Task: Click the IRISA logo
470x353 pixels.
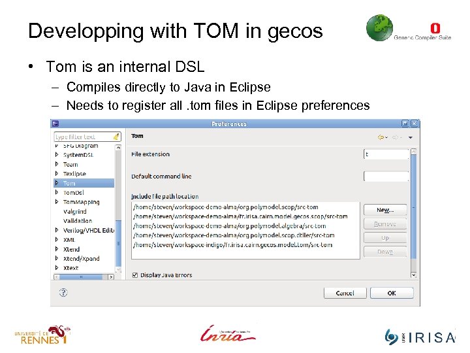Action: coord(420,337)
